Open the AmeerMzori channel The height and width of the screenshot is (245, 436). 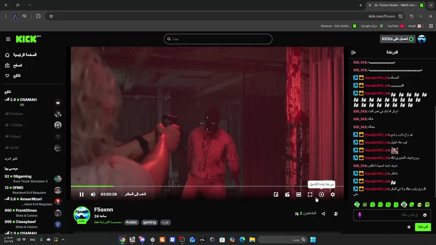(x=33, y=201)
